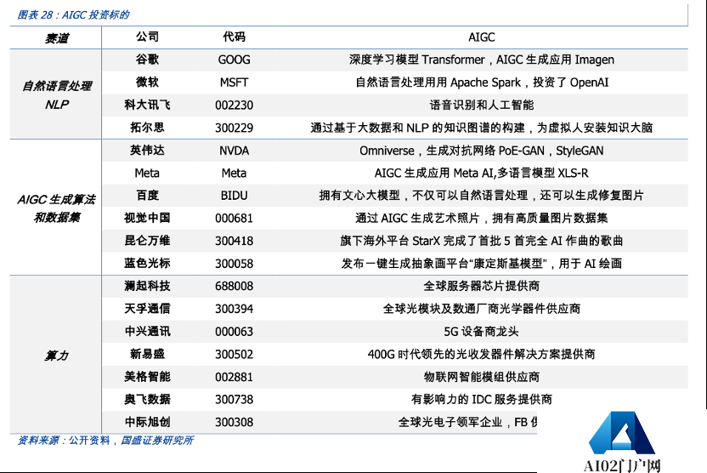Click the '5G 设备商龙头' description
This screenshot has width=707, height=473.
[x=481, y=332]
